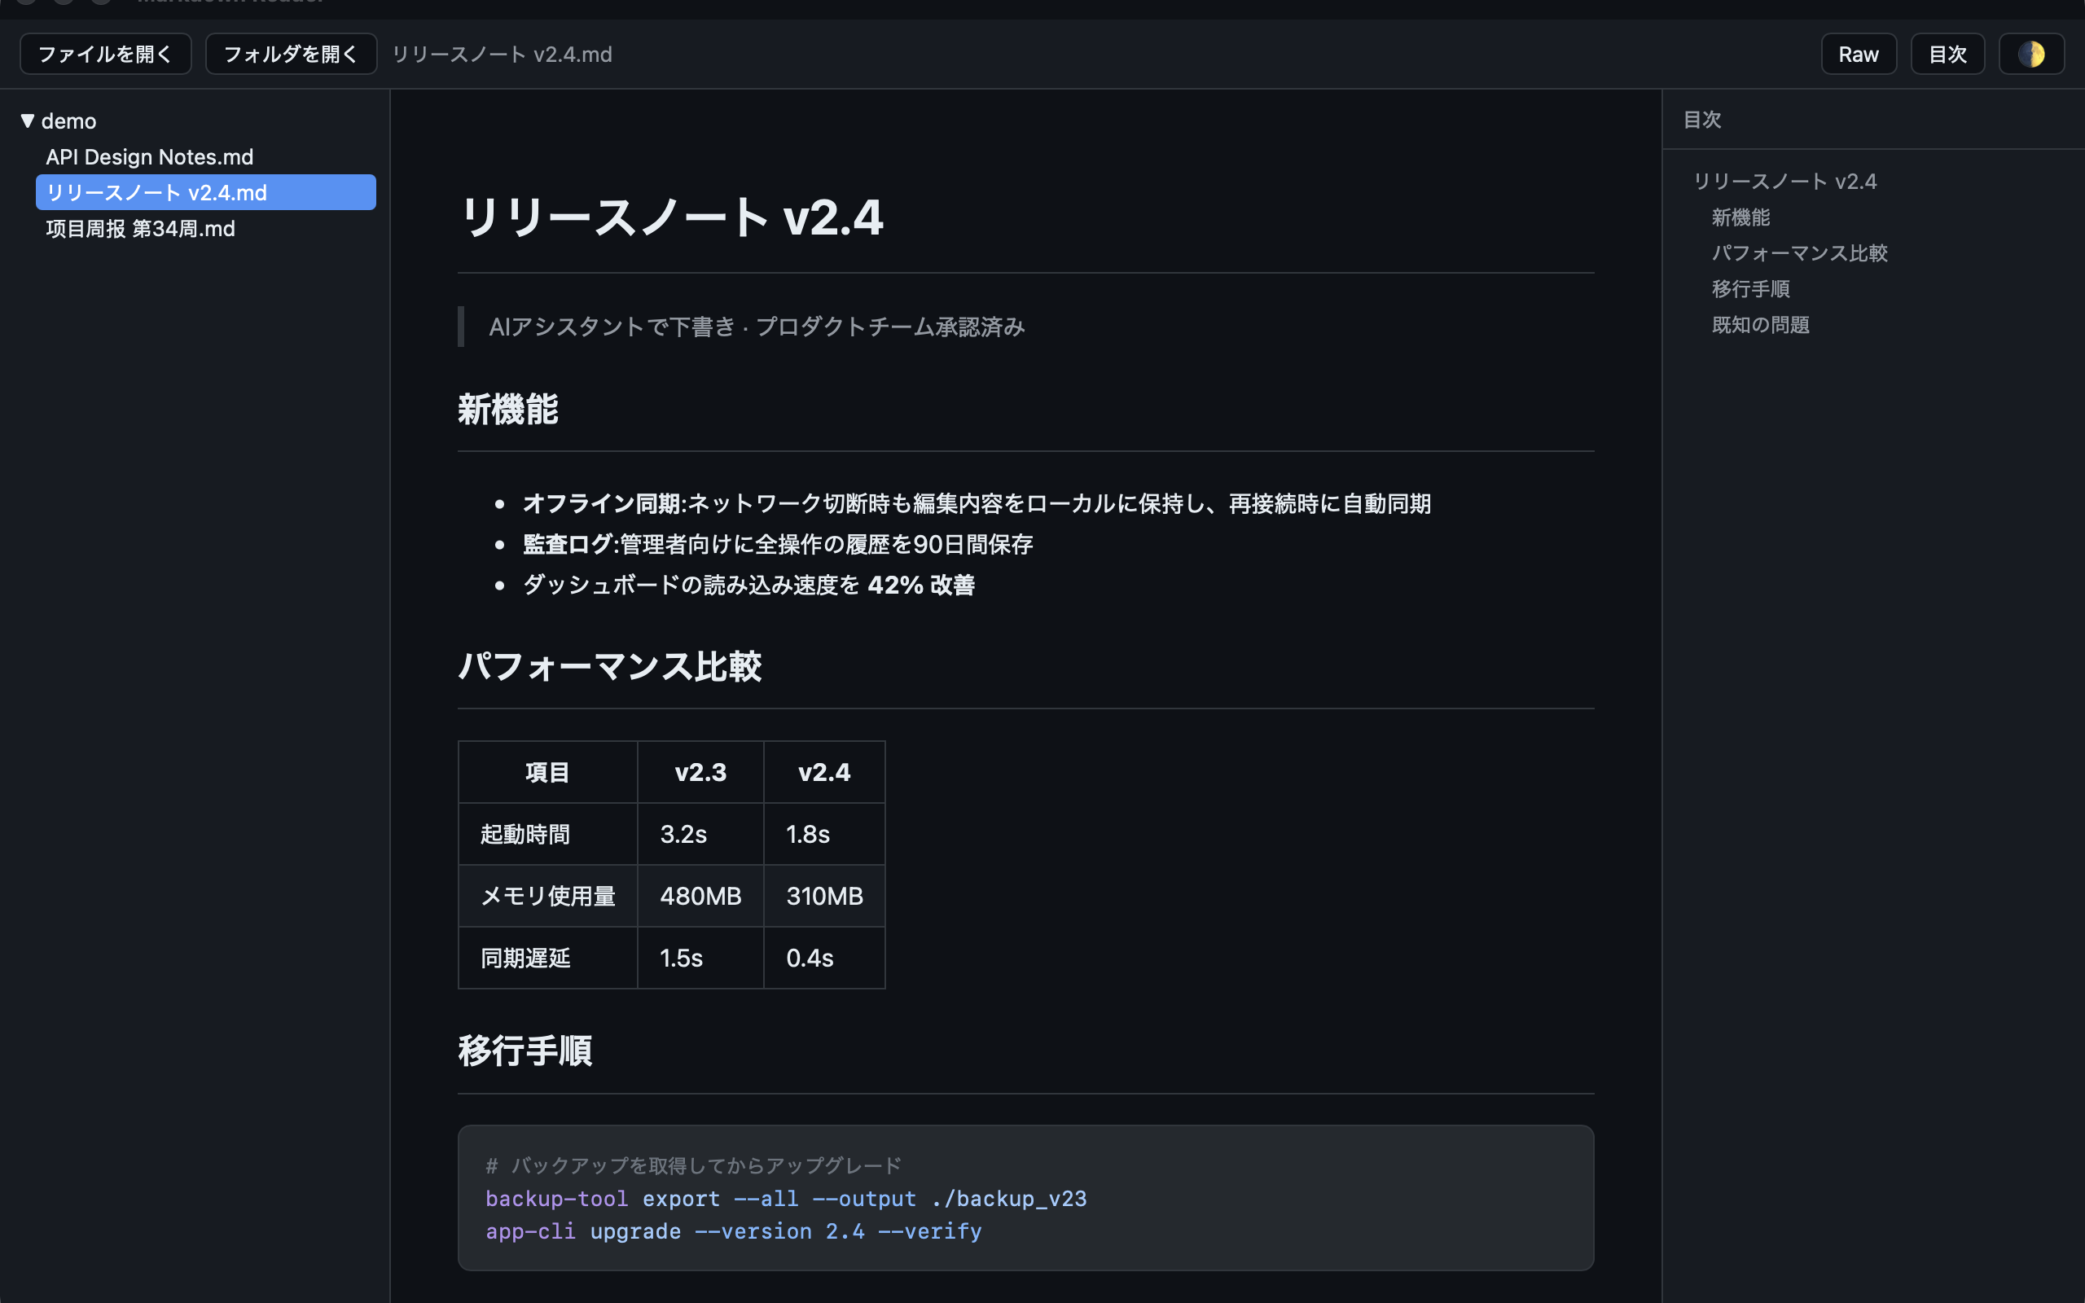The image size is (2085, 1303).
Task: Click the オフライン同期 bullet item
Action: [977, 503]
